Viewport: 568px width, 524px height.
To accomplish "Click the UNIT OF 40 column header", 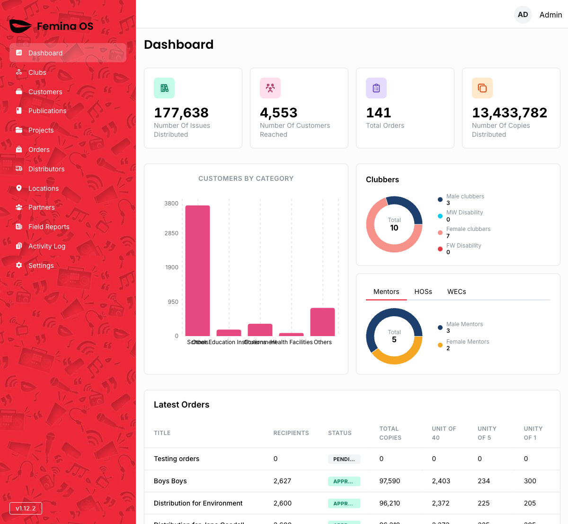I will point(444,433).
